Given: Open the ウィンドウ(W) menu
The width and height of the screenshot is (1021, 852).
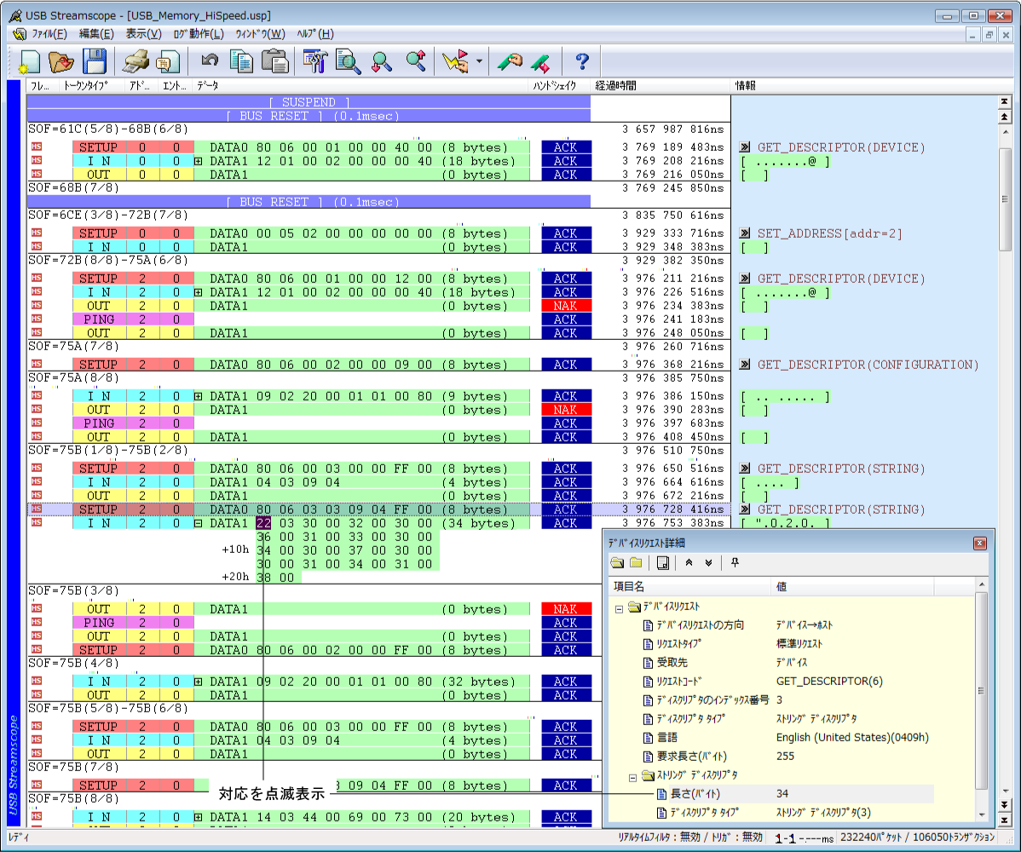Looking at the screenshot, I should point(261,34).
